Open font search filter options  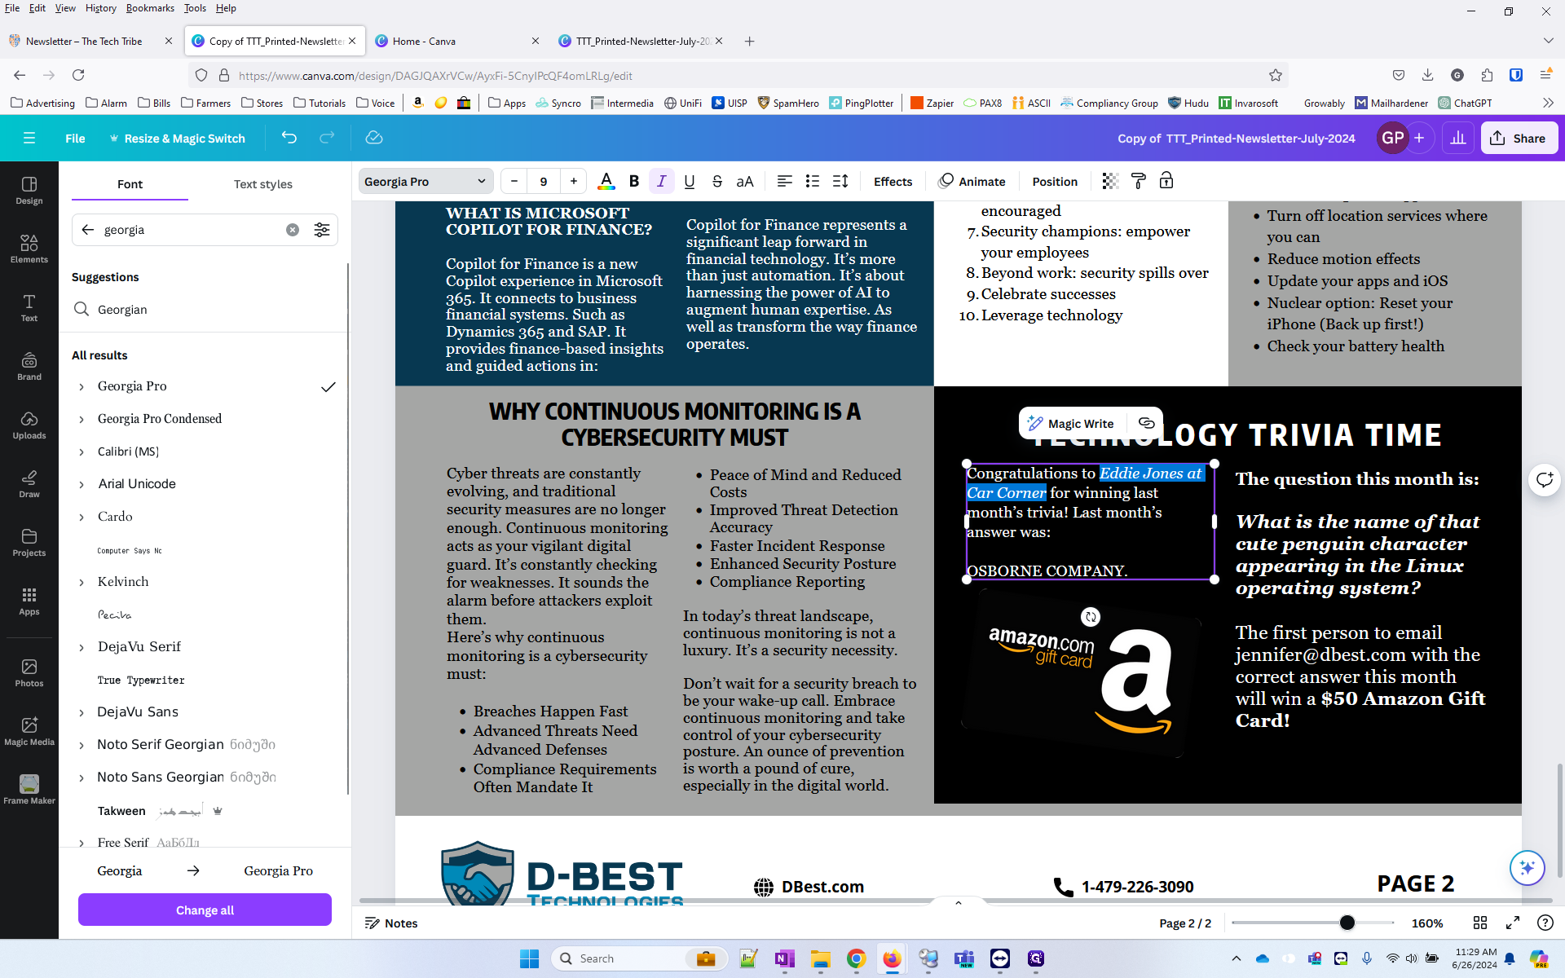(322, 230)
